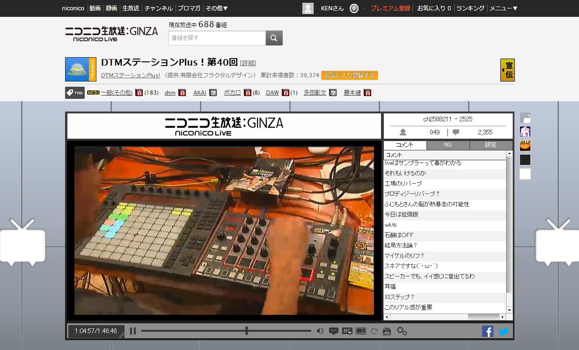Open the ランキング link
The height and width of the screenshot is (350, 579).
tap(470, 8)
